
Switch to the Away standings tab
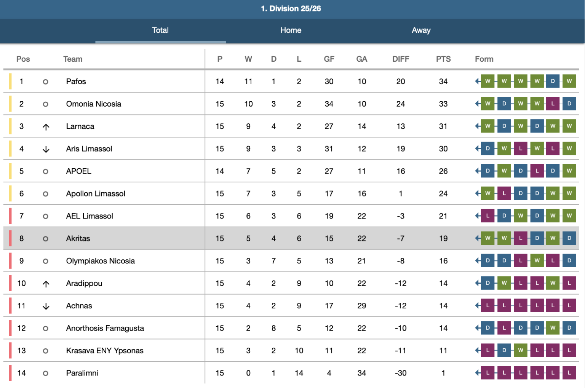click(x=421, y=30)
